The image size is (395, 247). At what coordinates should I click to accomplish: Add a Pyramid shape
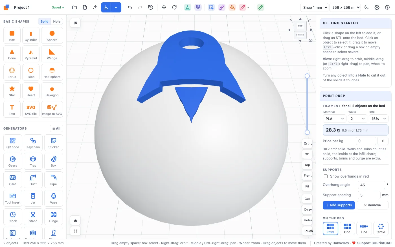31,54
